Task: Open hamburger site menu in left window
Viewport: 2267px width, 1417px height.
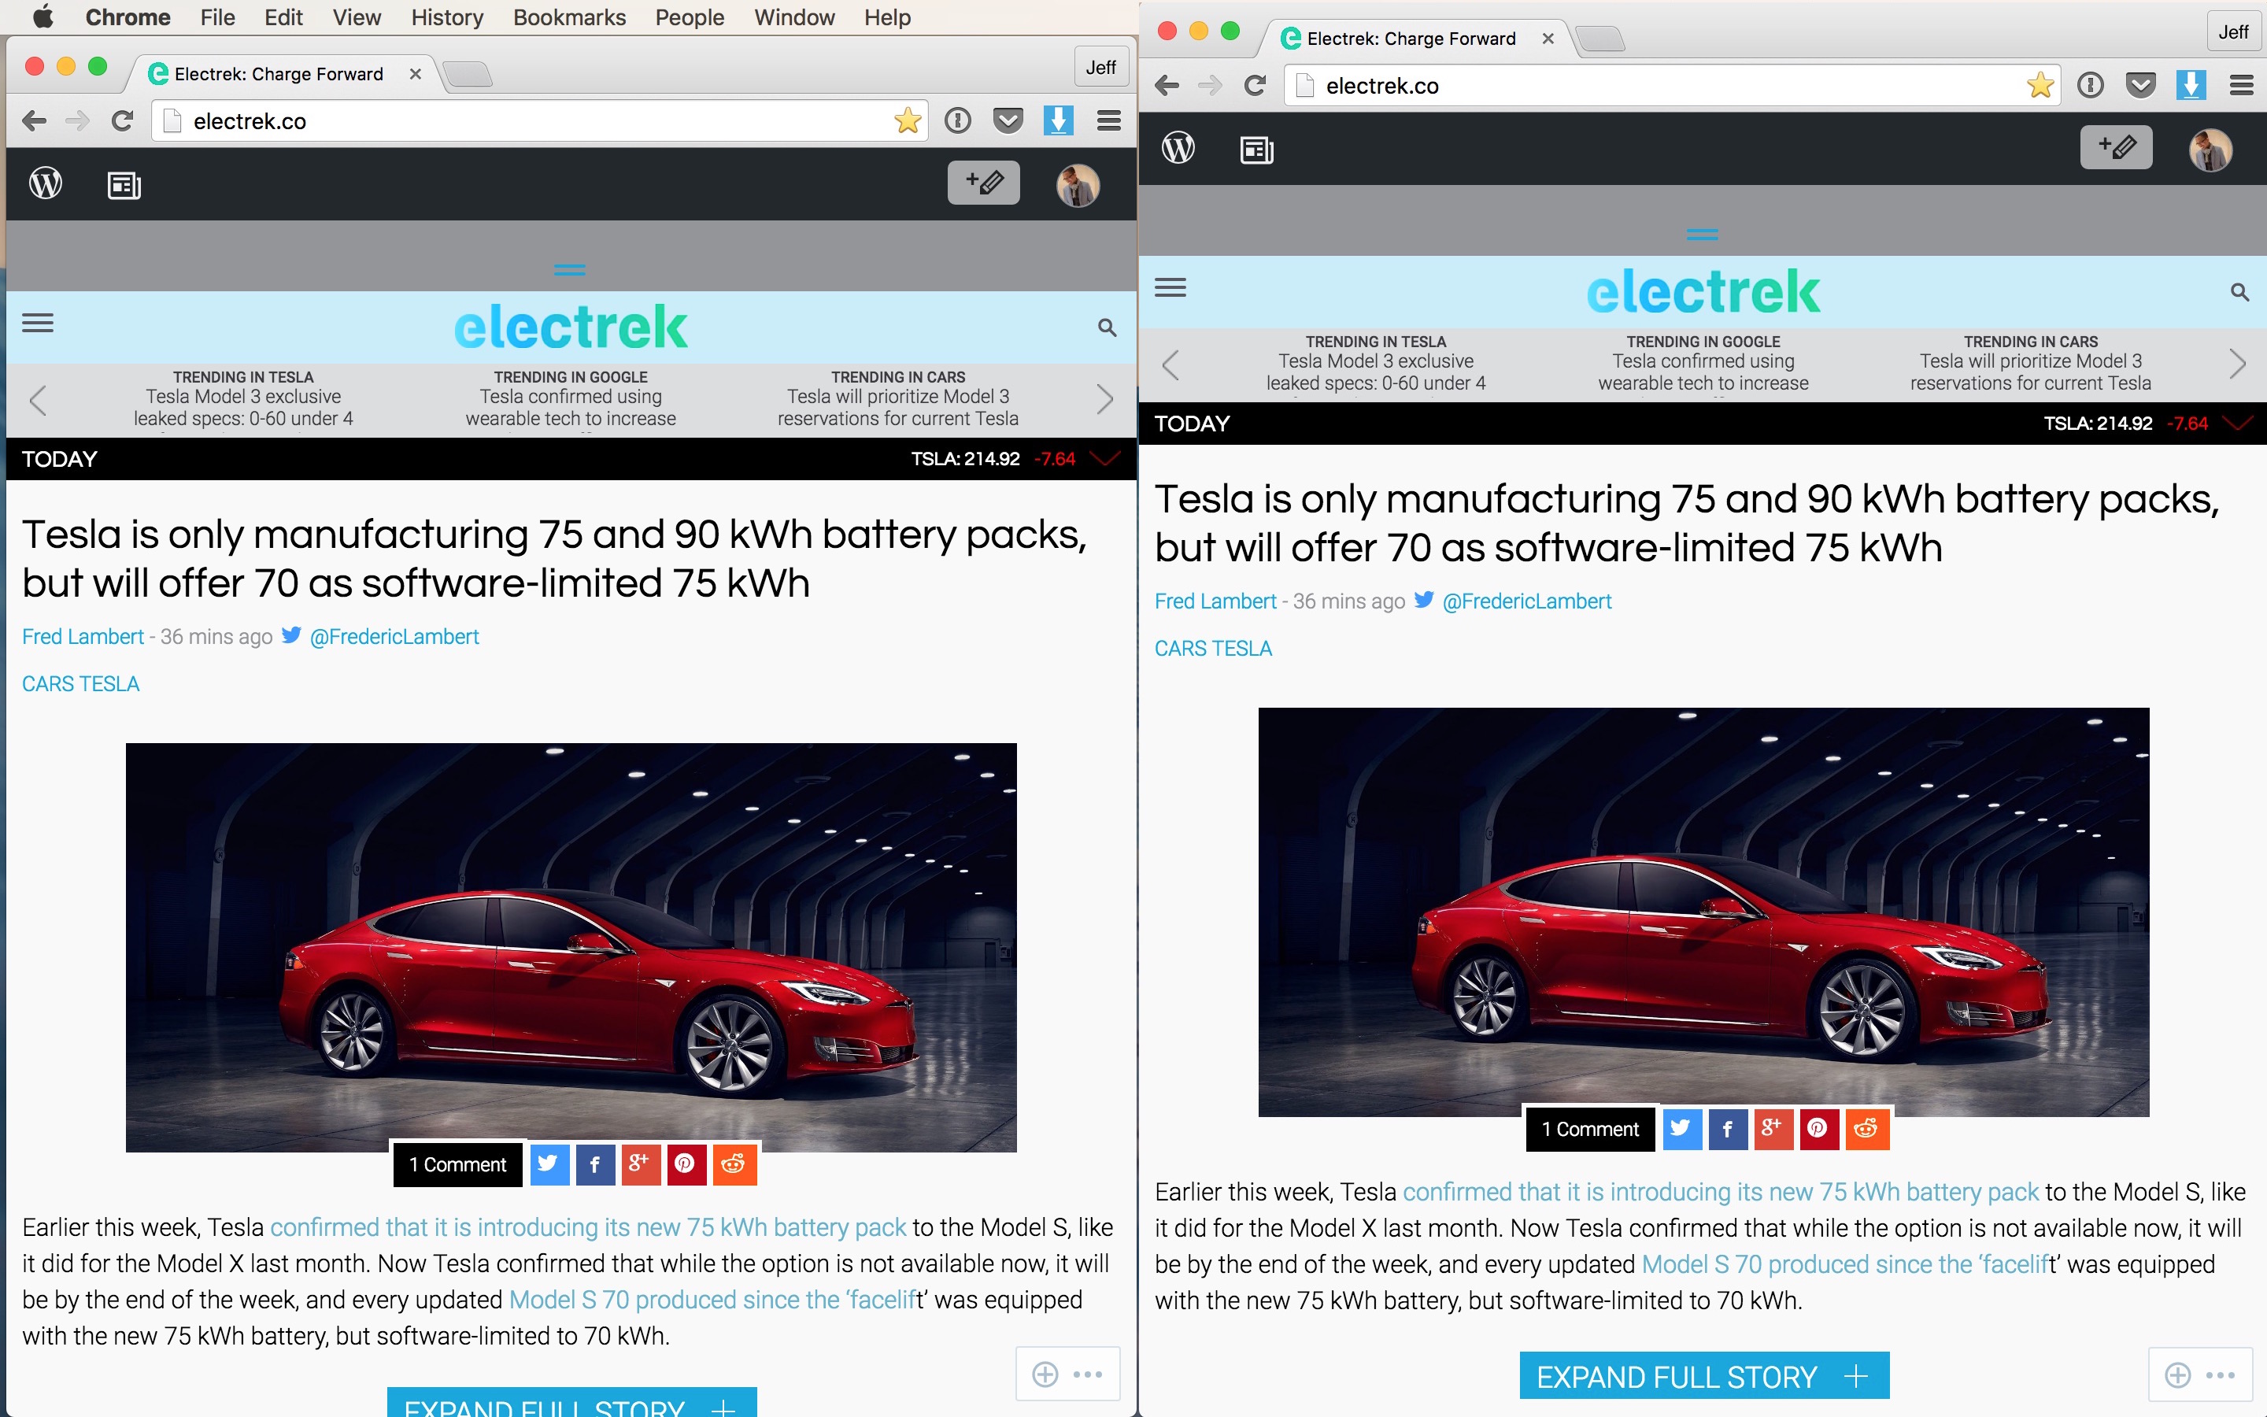Action: point(38,324)
